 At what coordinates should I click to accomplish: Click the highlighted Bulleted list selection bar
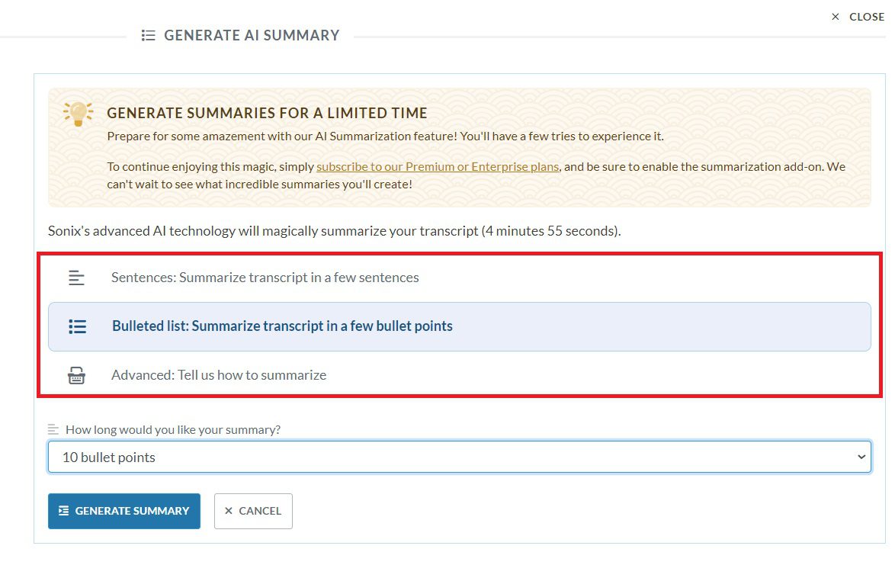click(457, 326)
